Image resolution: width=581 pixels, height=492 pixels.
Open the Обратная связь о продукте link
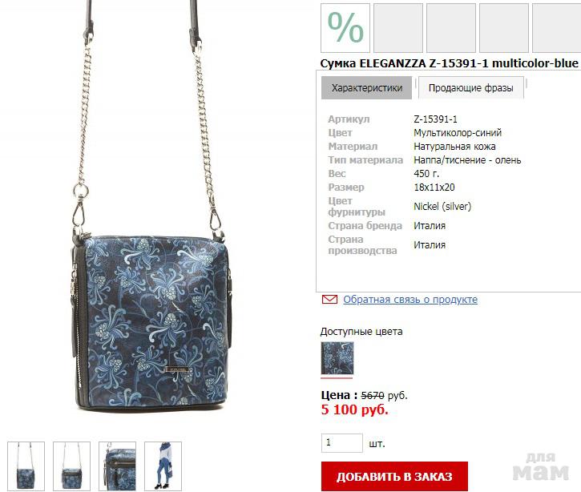tap(410, 300)
